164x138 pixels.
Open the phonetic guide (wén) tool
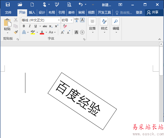click(x=76, y=20)
